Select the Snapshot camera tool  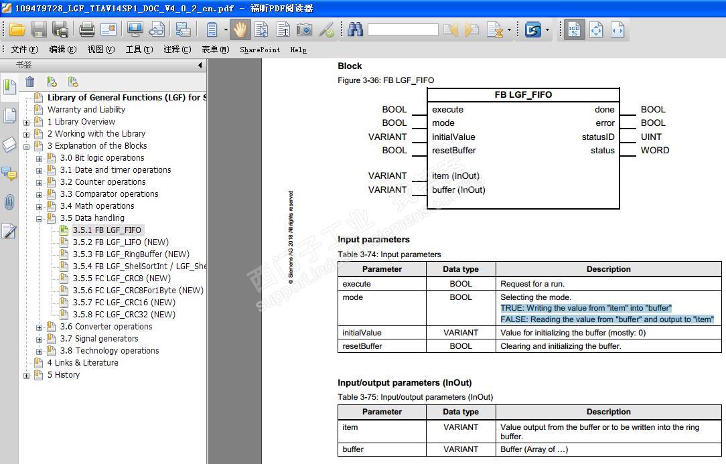(x=304, y=30)
